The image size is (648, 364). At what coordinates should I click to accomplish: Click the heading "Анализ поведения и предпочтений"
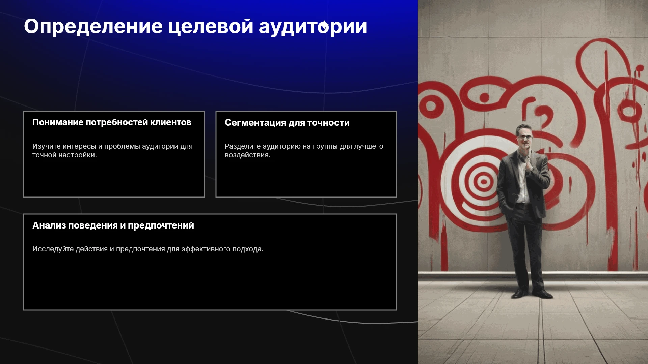[113, 225]
